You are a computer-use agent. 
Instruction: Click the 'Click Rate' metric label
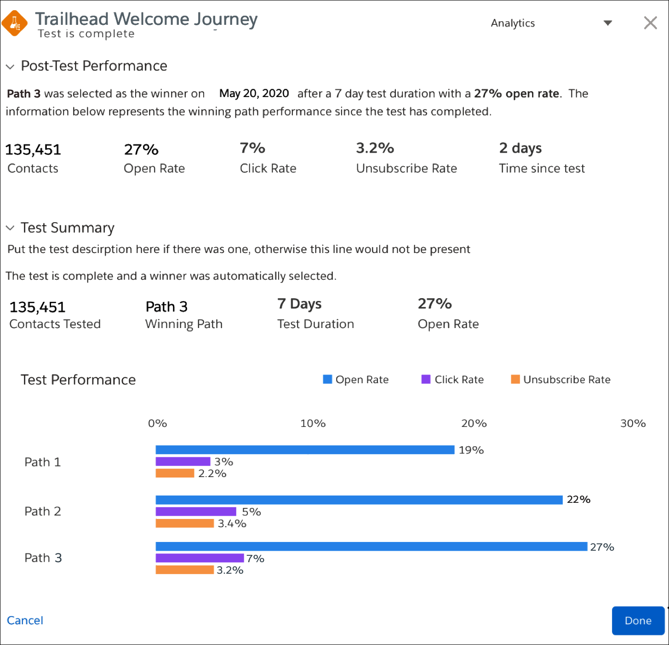(x=268, y=168)
